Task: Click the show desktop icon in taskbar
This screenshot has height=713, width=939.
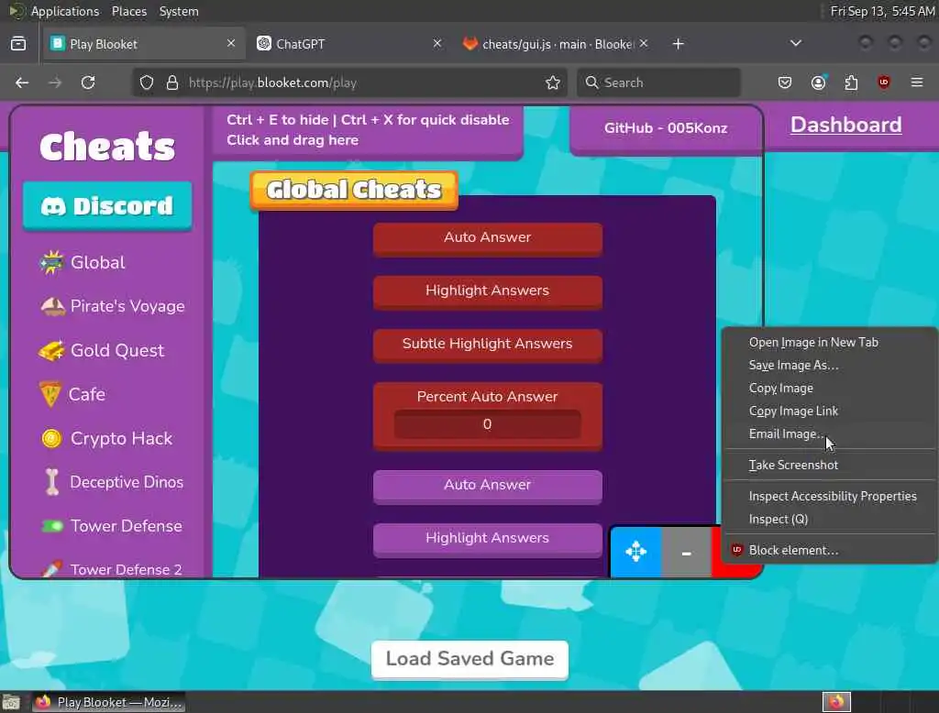Action: click(11, 702)
